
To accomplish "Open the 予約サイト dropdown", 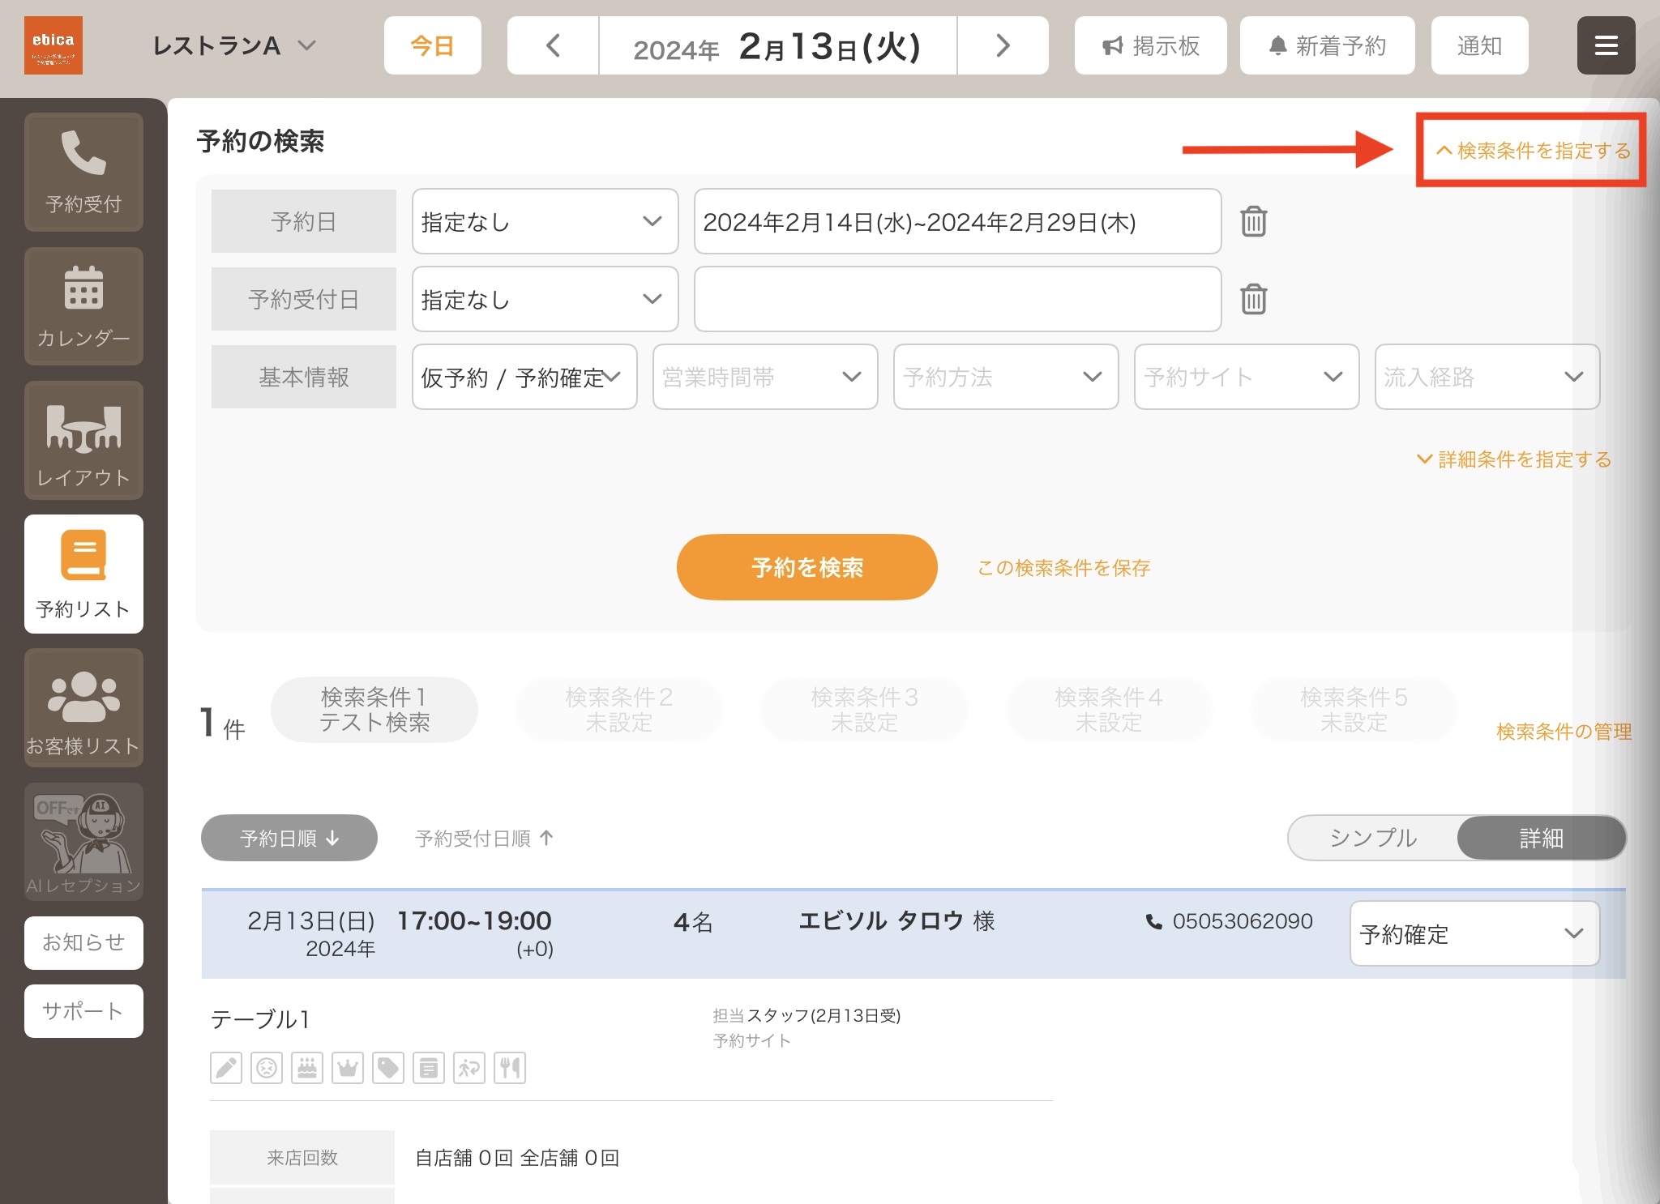I will tap(1247, 377).
